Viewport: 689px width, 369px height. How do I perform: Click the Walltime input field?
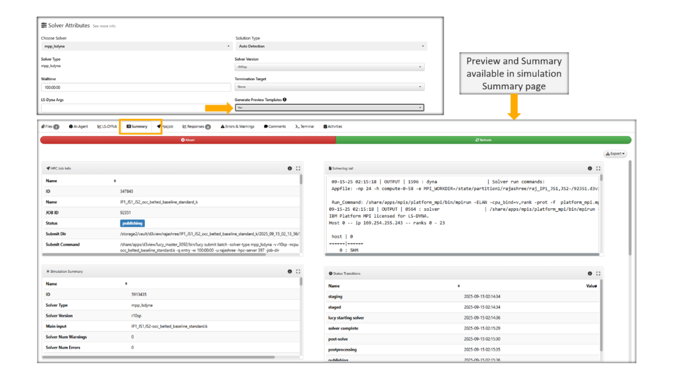[x=136, y=87]
